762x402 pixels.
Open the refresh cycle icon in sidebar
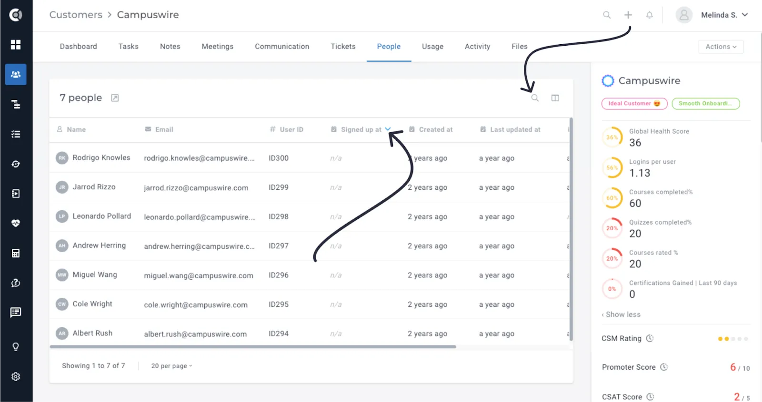coord(16,164)
